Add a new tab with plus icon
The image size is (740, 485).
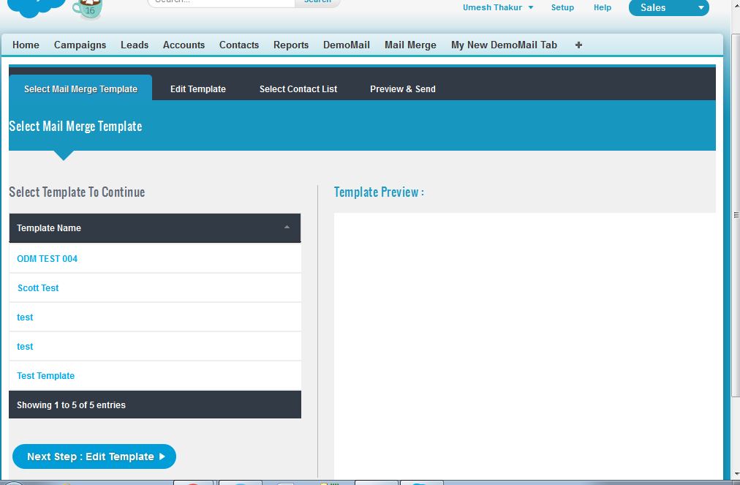point(578,45)
